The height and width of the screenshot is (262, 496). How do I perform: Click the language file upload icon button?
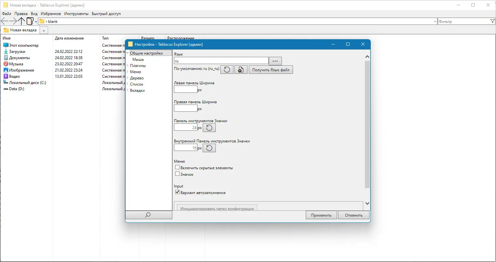pos(241,70)
